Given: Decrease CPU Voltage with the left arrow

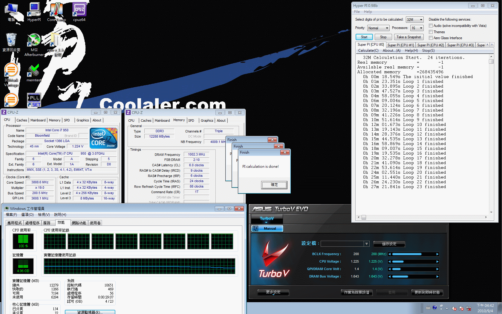Looking at the screenshot, I should [x=390, y=262].
